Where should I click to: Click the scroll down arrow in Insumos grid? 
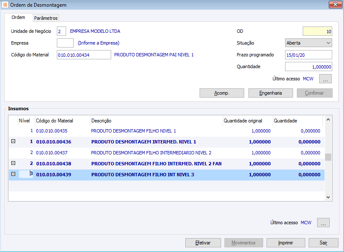[328, 197]
